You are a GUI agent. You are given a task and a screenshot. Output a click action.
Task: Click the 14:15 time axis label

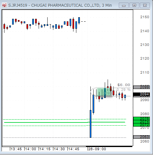[x=45, y=149]
